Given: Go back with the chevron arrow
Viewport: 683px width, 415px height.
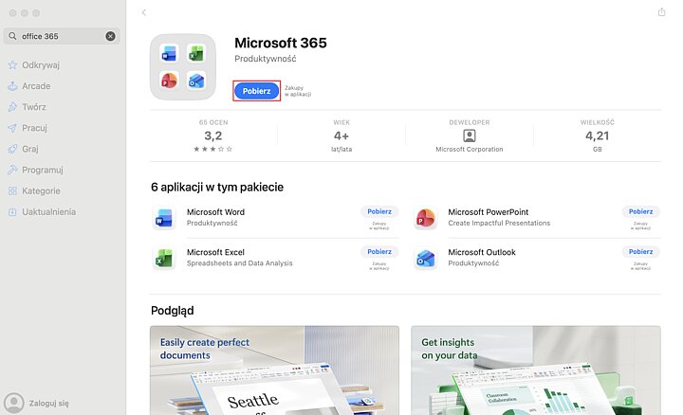Looking at the screenshot, I should (144, 12).
